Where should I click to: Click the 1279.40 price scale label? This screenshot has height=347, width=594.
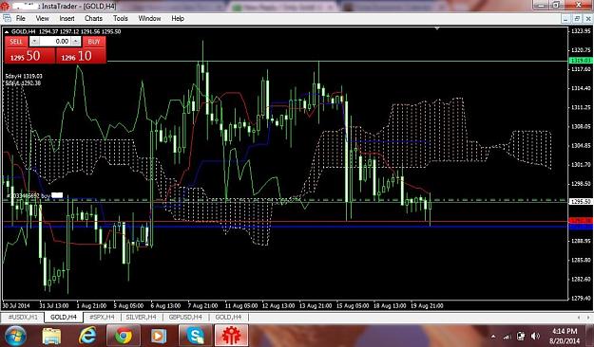581,299
